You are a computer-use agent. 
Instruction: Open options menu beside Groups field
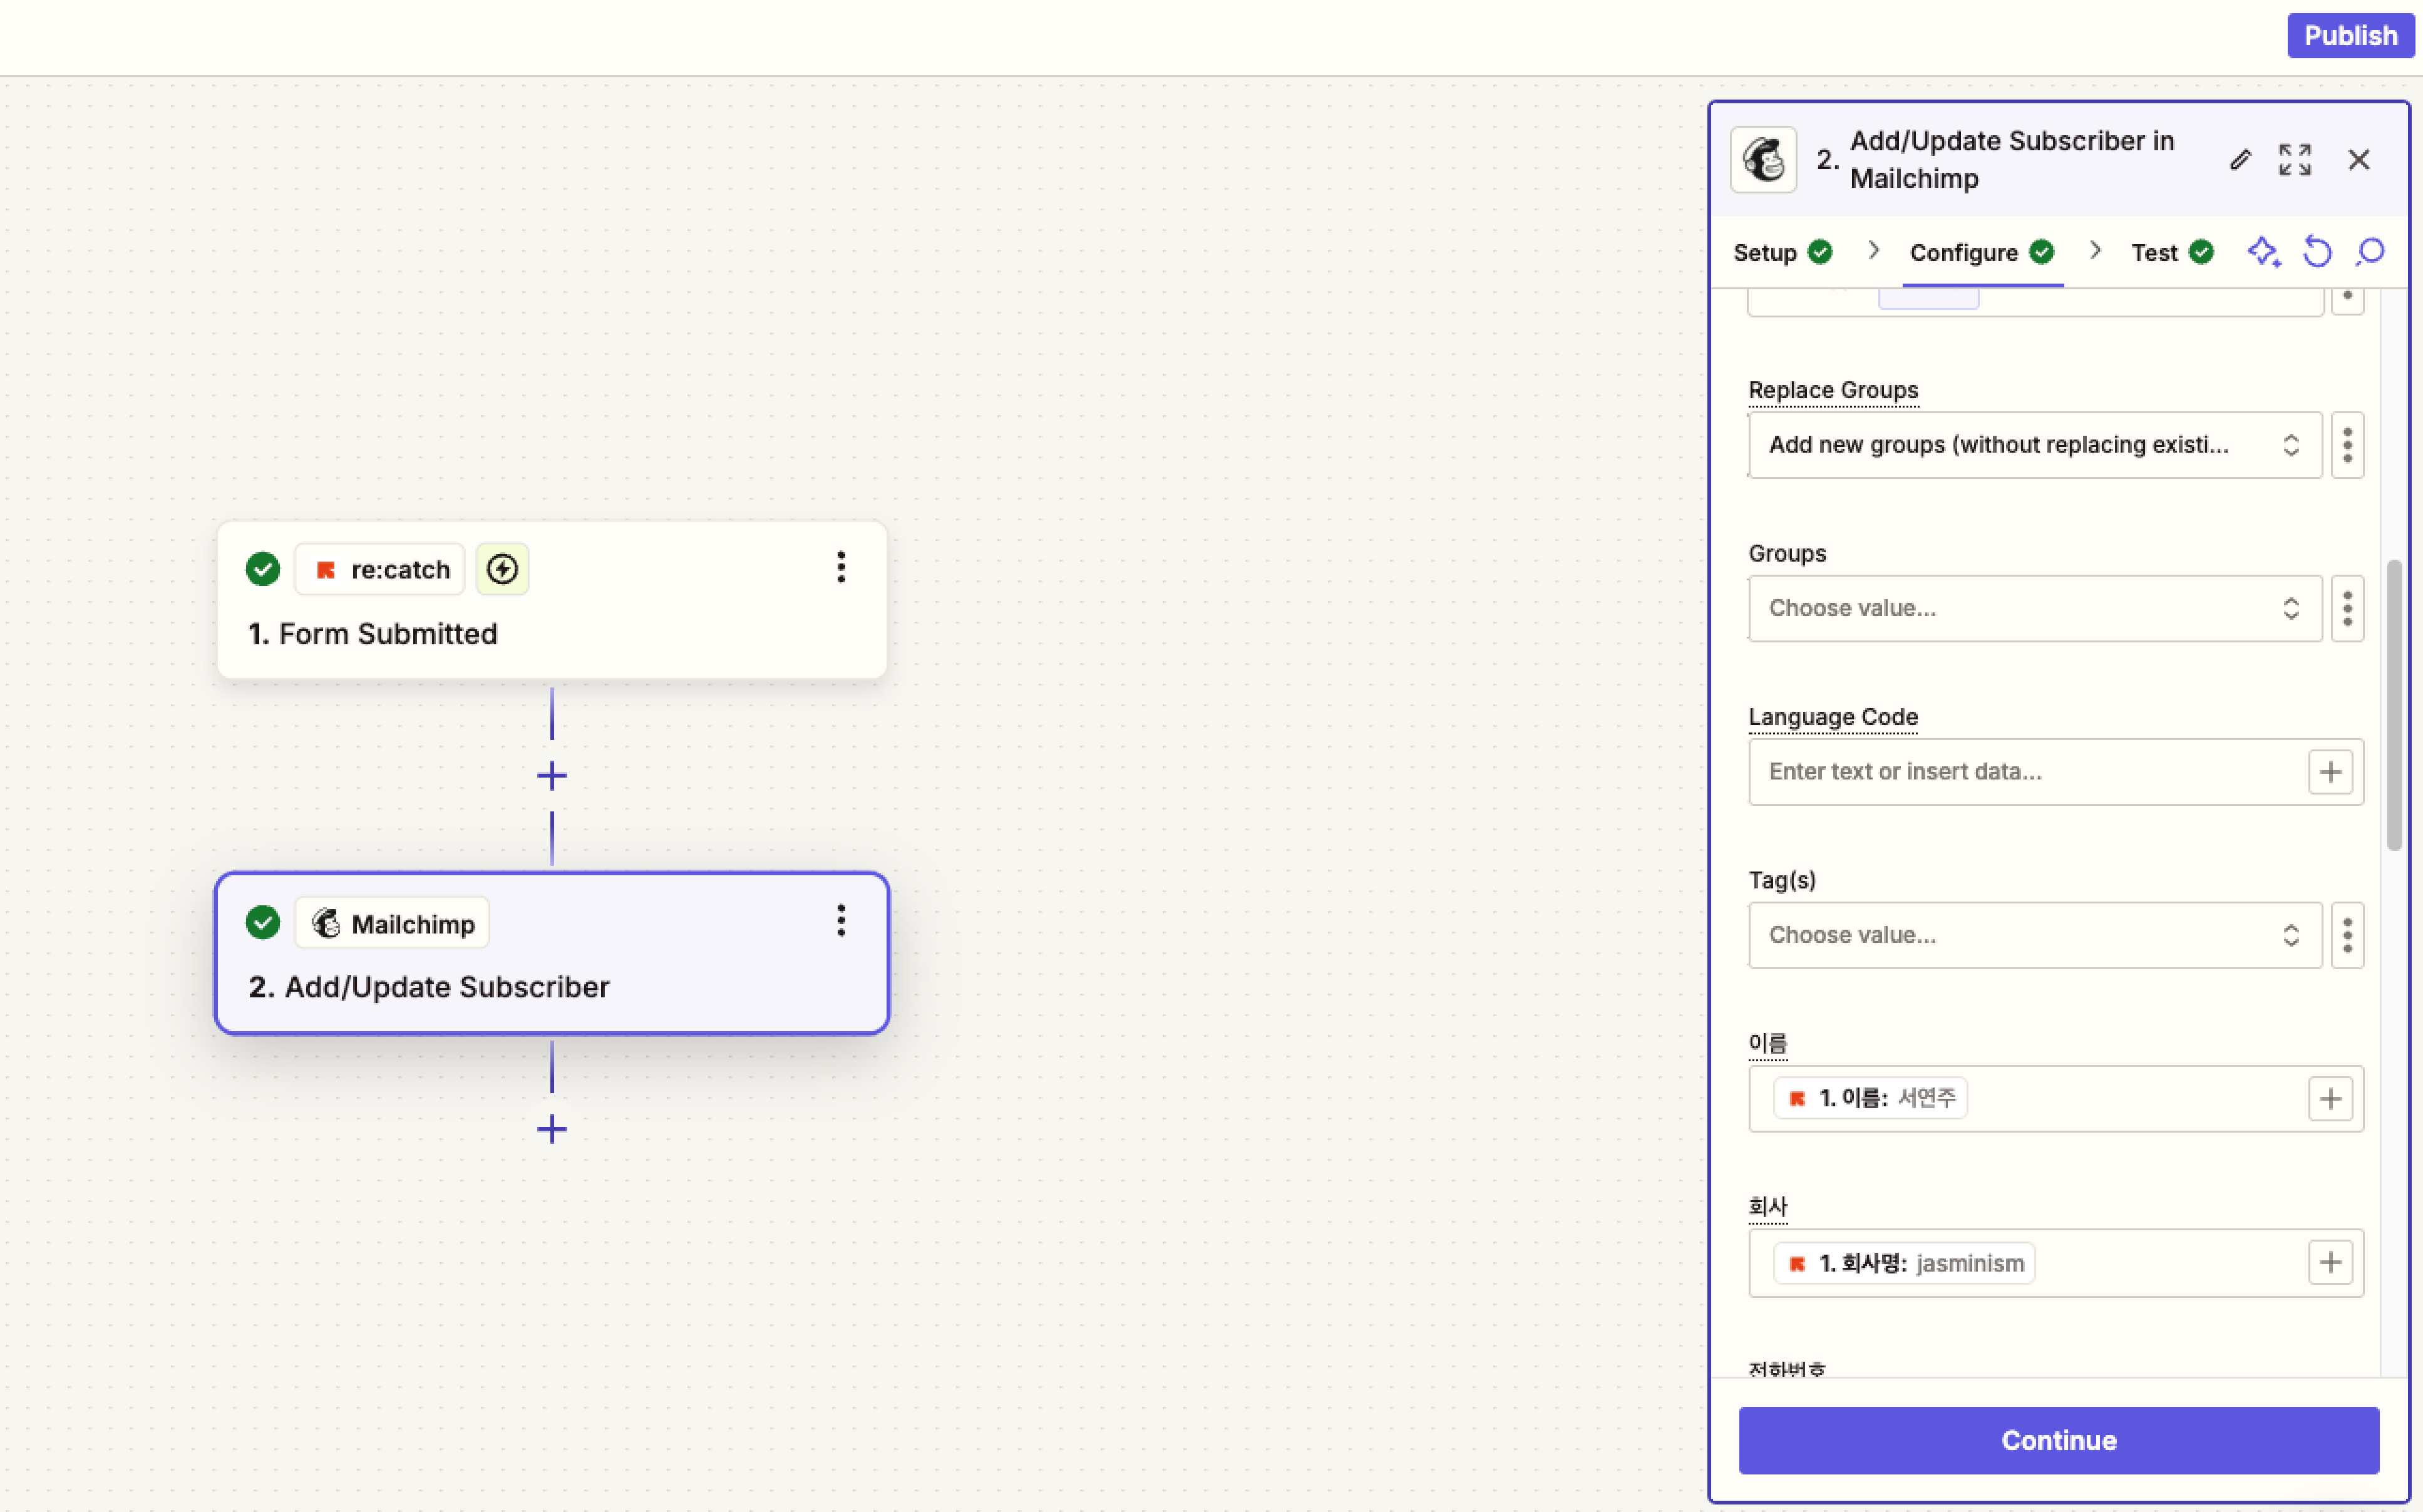[2347, 608]
